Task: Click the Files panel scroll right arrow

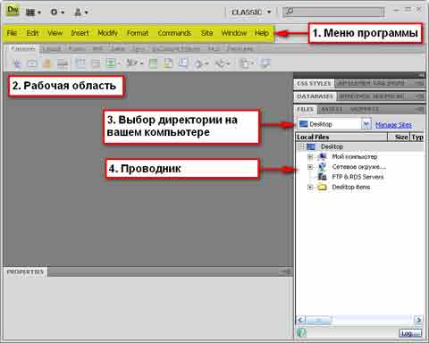Action: 418,320
